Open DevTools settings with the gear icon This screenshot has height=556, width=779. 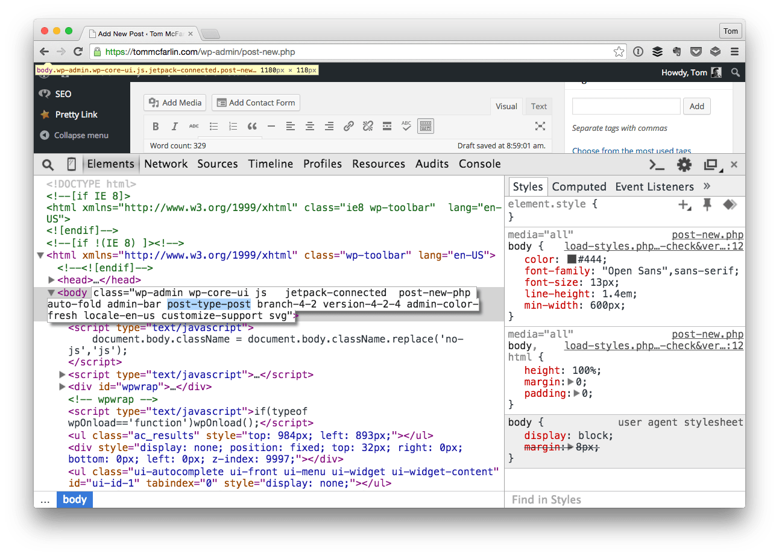pos(684,164)
